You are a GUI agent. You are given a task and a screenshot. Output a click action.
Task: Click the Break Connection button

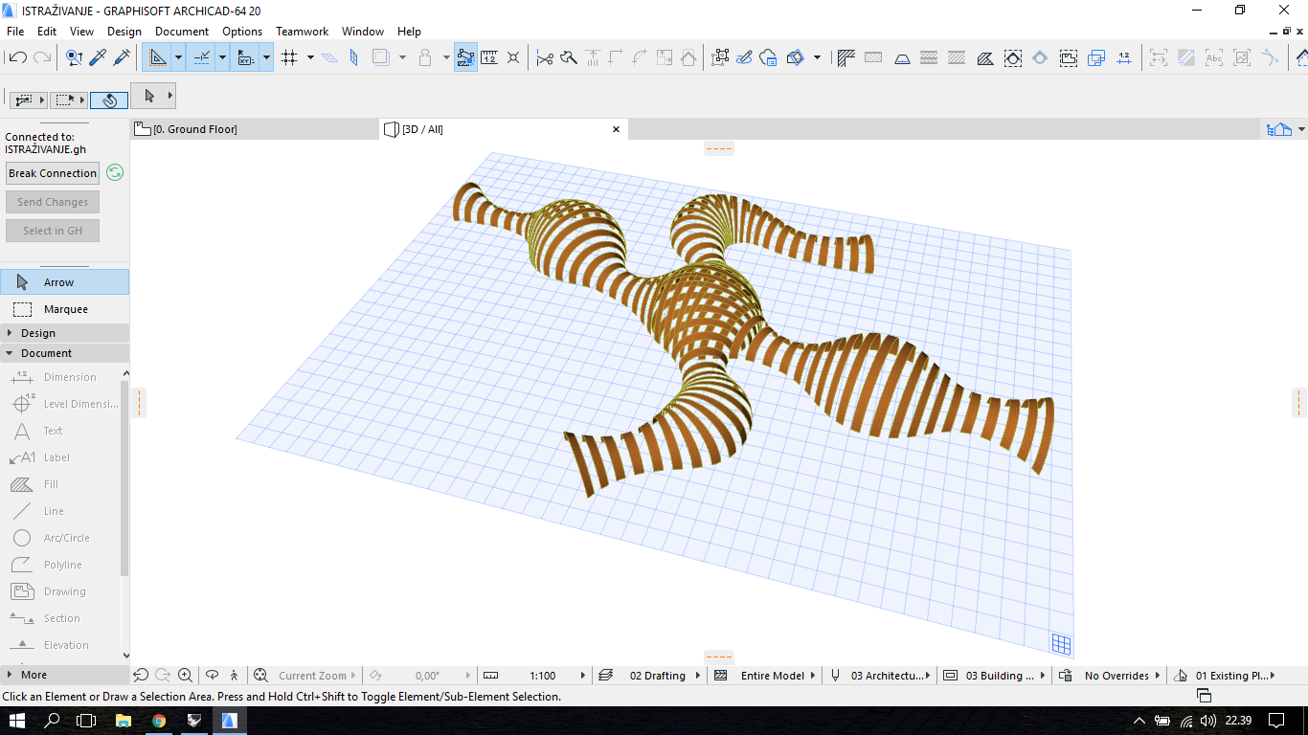coord(53,173)
